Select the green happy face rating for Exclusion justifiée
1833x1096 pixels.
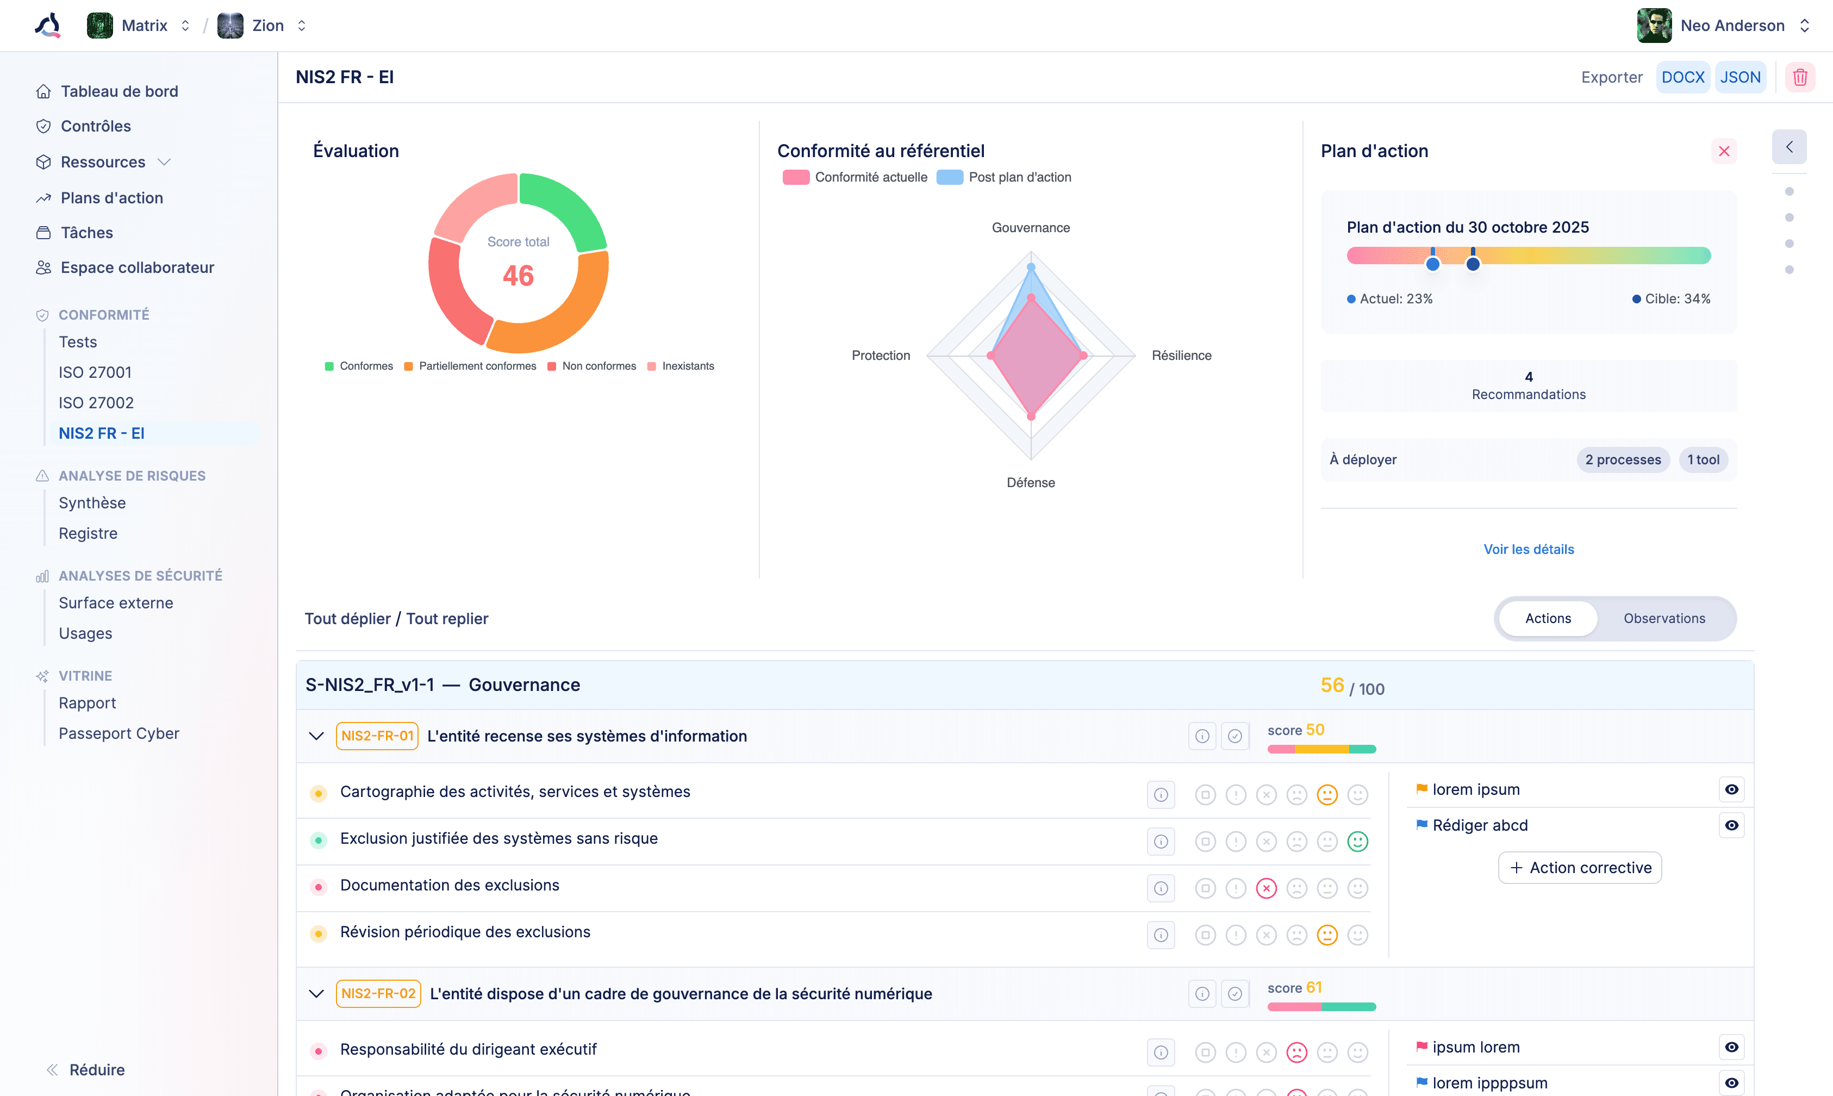(1358, 841)
